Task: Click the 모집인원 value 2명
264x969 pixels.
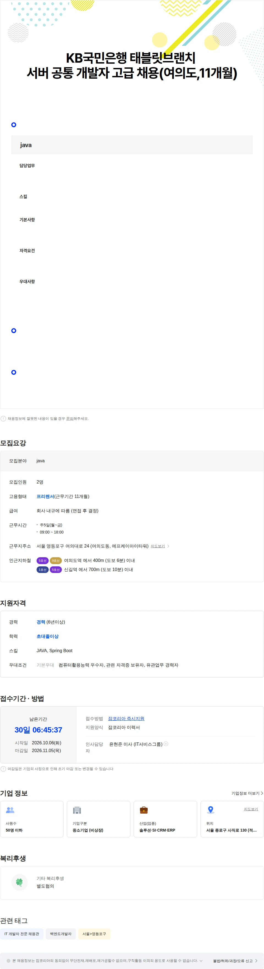Action: pyautogui.click(x=40, y=482)
